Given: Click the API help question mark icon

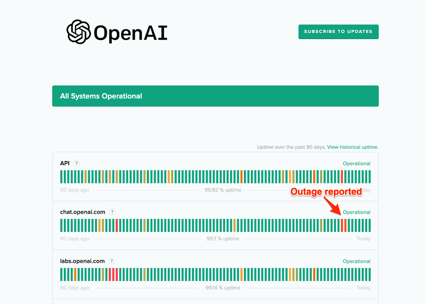Looking at the screenshot, I should tap(76, 163).
